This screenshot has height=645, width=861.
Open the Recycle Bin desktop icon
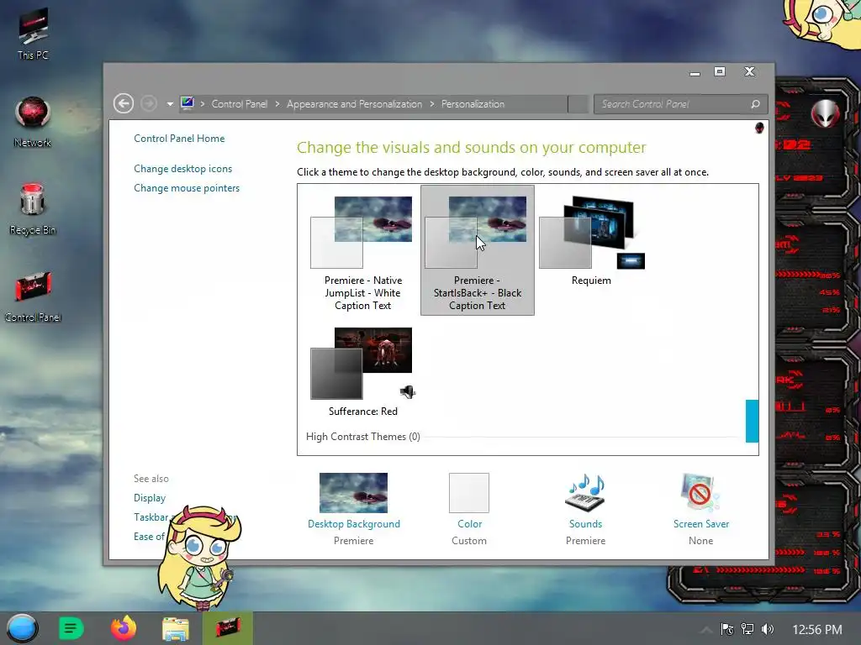(33, 208)
